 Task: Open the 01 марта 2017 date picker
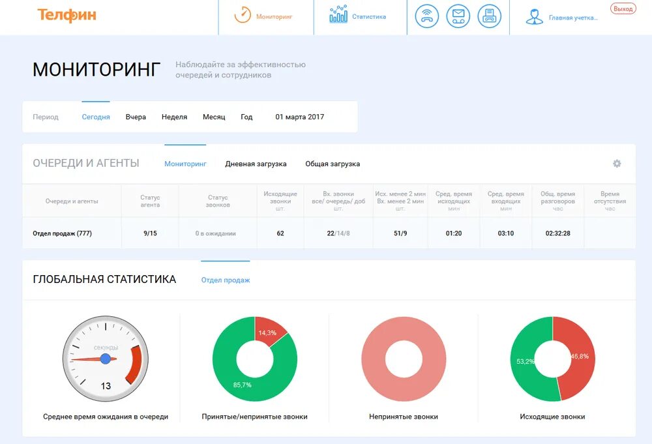(x=299, y=117)
